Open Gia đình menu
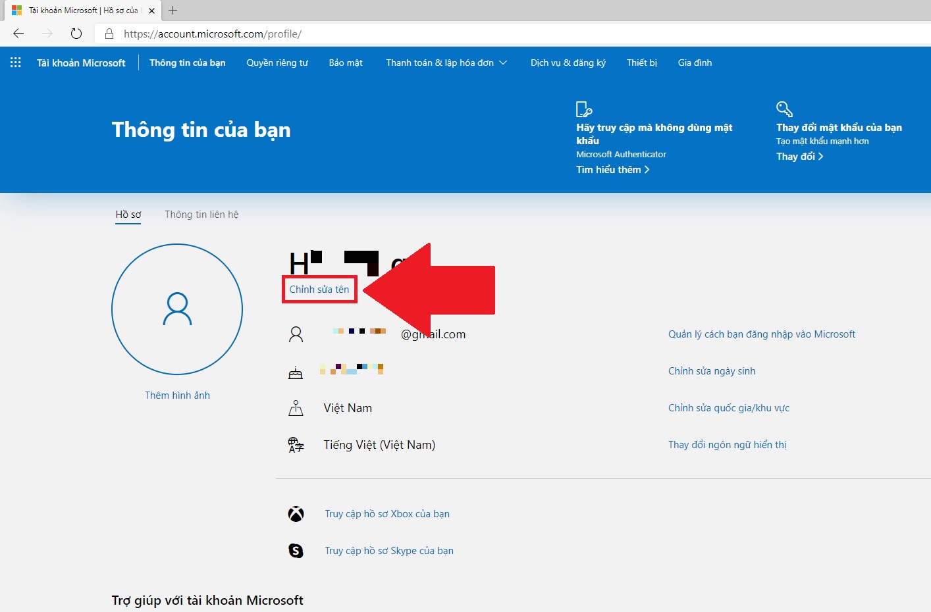 point(695,63)
